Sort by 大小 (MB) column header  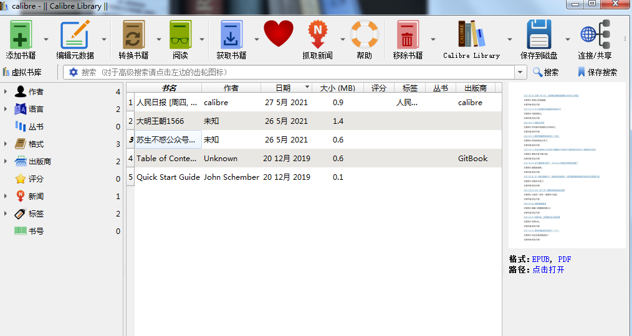click(x=338, y=88)
